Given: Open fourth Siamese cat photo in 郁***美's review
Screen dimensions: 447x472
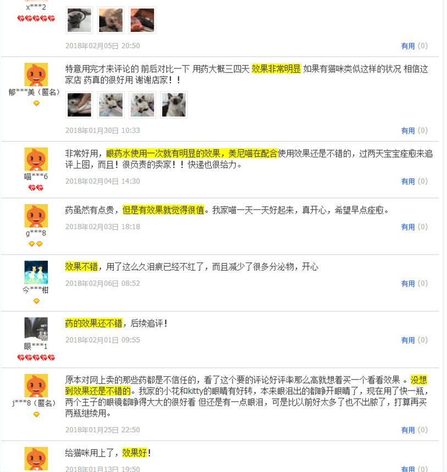Looking at the screenshot, I should point(174,105).
